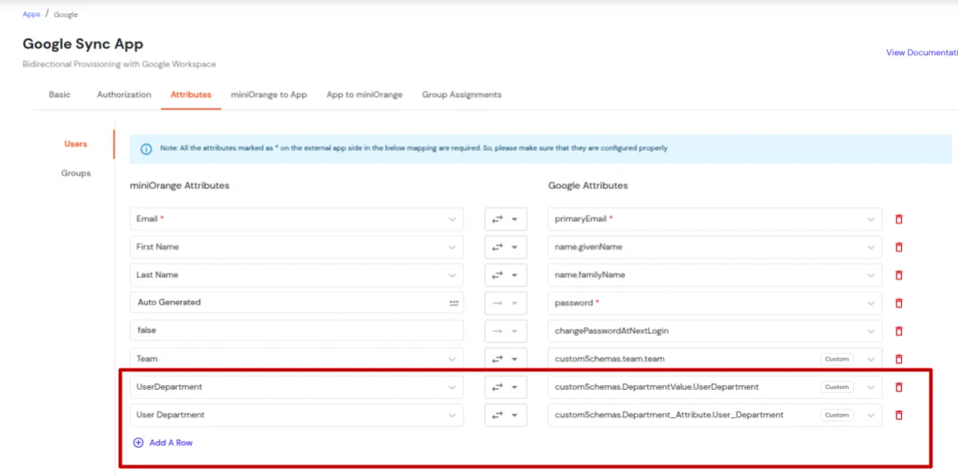Open the UserDepartment miniOrange attribute dropdown
958x476 pixels.
tap(297, 387)
